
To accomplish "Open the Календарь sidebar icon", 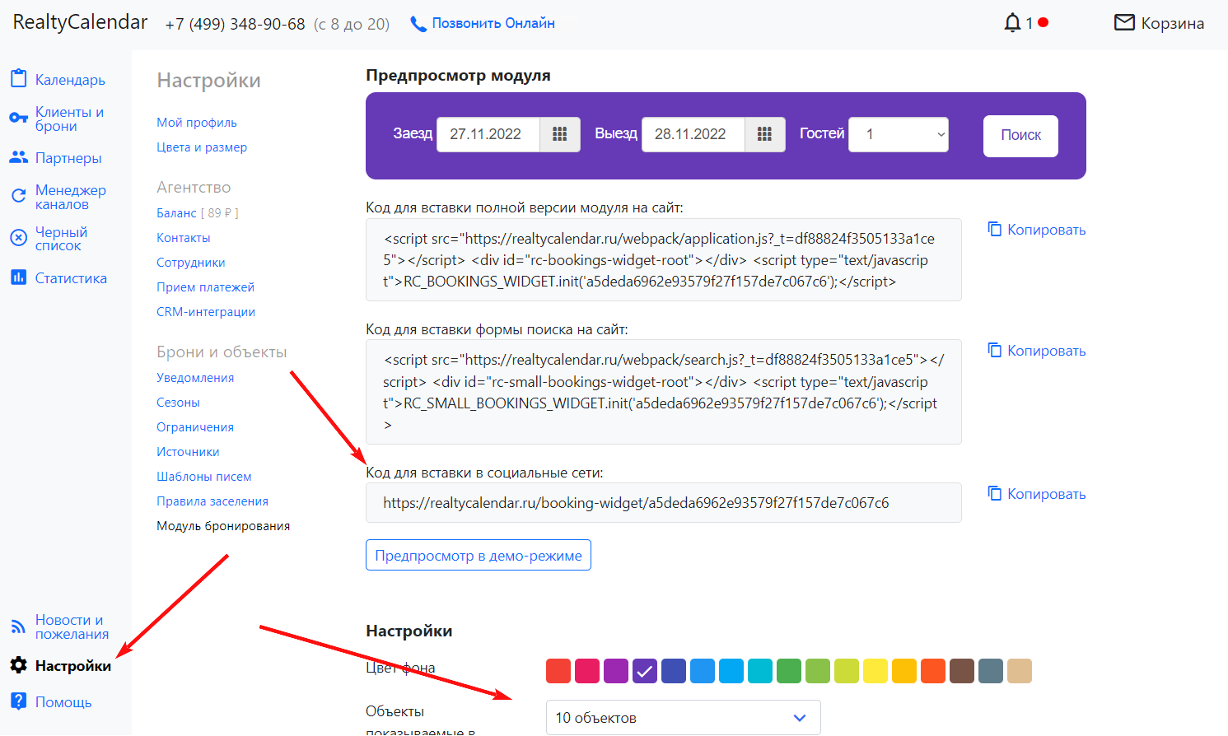I will tap(18, 79).
